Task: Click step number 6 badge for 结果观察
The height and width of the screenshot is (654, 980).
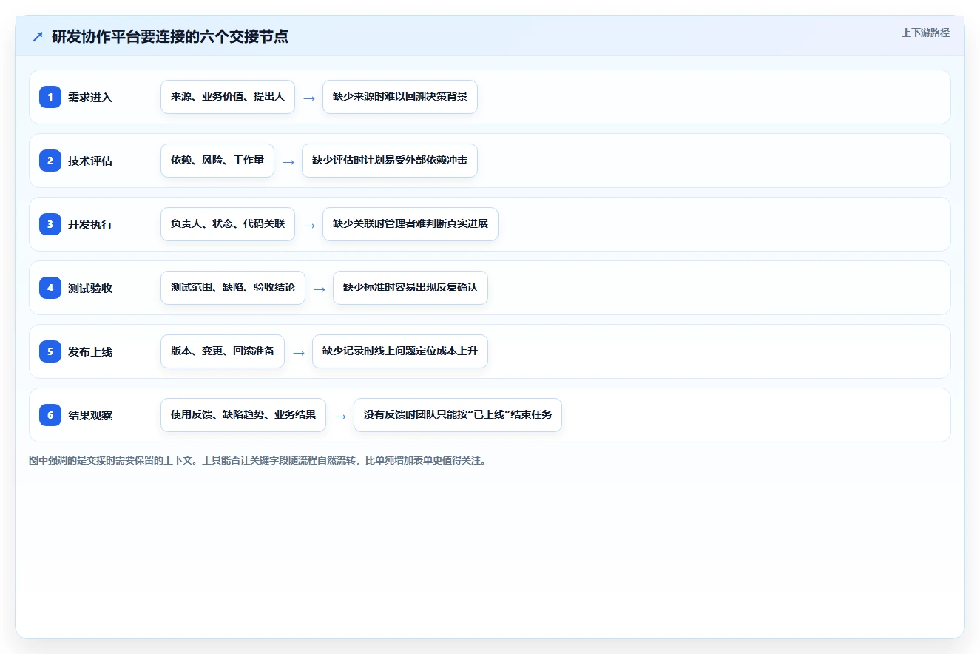Action: coord(50,415)
